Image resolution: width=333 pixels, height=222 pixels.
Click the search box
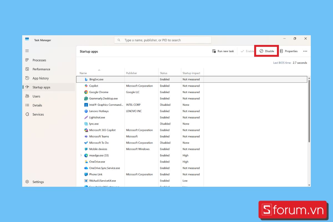[x=163, y=40]
